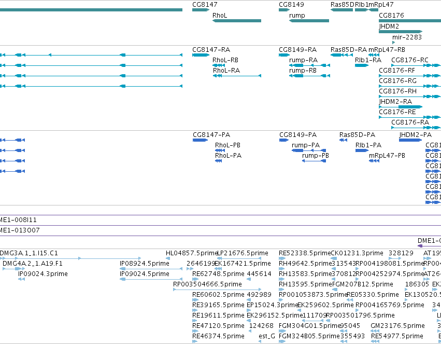Click the CG8176-RA transcript label

[410, 122]
